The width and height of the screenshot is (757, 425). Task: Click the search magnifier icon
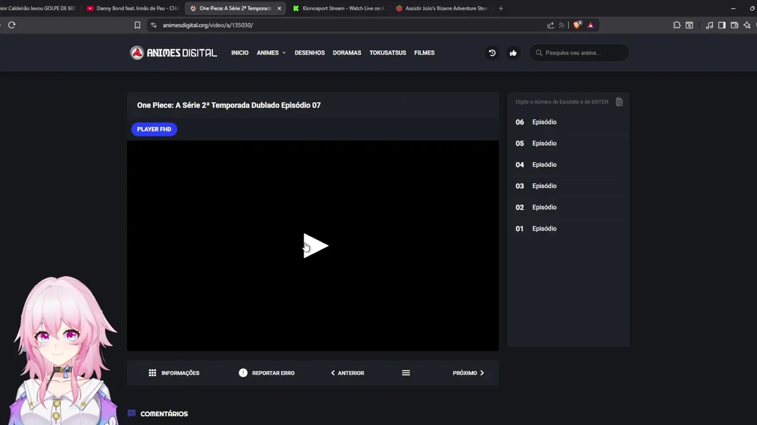[x=539, y=53]
